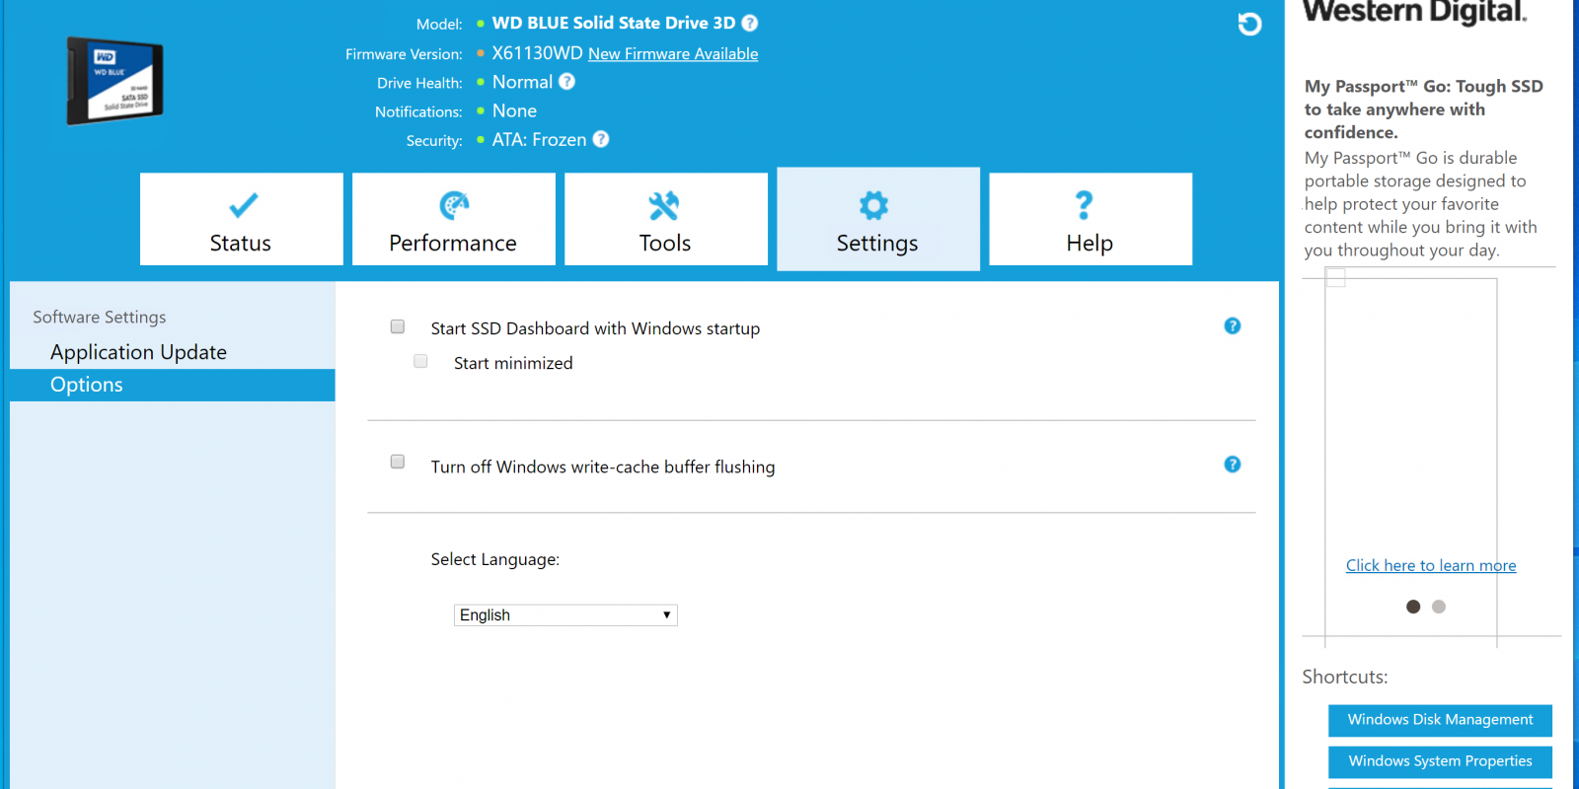This screenshot has height=789, width=1579.
Task: Click the Status checkmark icon
Action: coord(243,205)
